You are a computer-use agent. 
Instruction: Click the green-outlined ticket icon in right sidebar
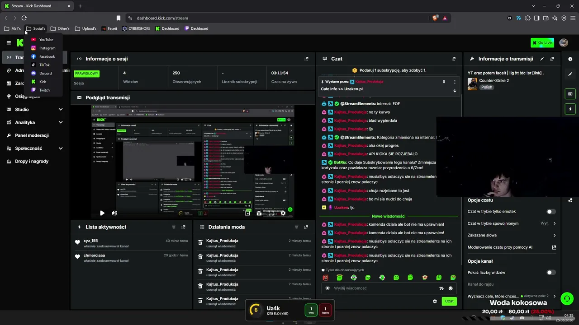(x=570, y=94)
